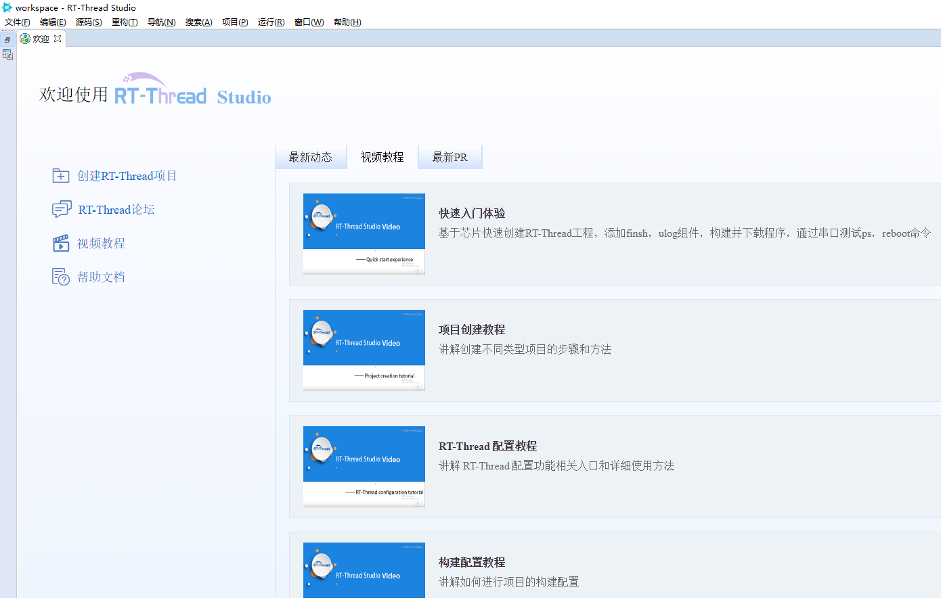Viewport: 941px width, 598px height.
Task: Click the 创建RT-Thread项目 new project icon
Action: pyautogui.click(x=60, y=175)
